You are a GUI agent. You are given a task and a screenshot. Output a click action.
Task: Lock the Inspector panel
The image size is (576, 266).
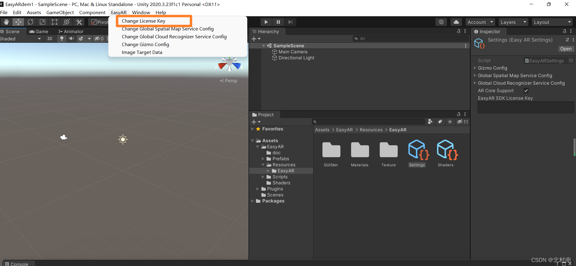564,31
